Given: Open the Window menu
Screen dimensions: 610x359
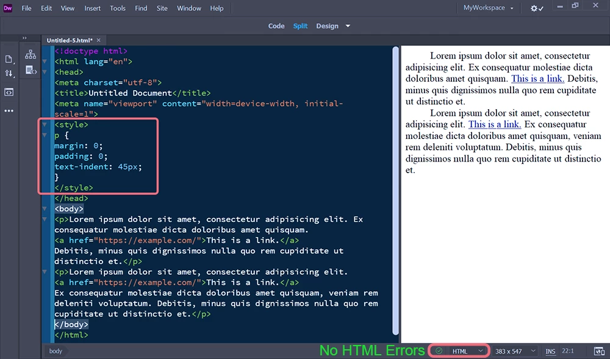Looking at the screenshot, I should click(189, 8).
